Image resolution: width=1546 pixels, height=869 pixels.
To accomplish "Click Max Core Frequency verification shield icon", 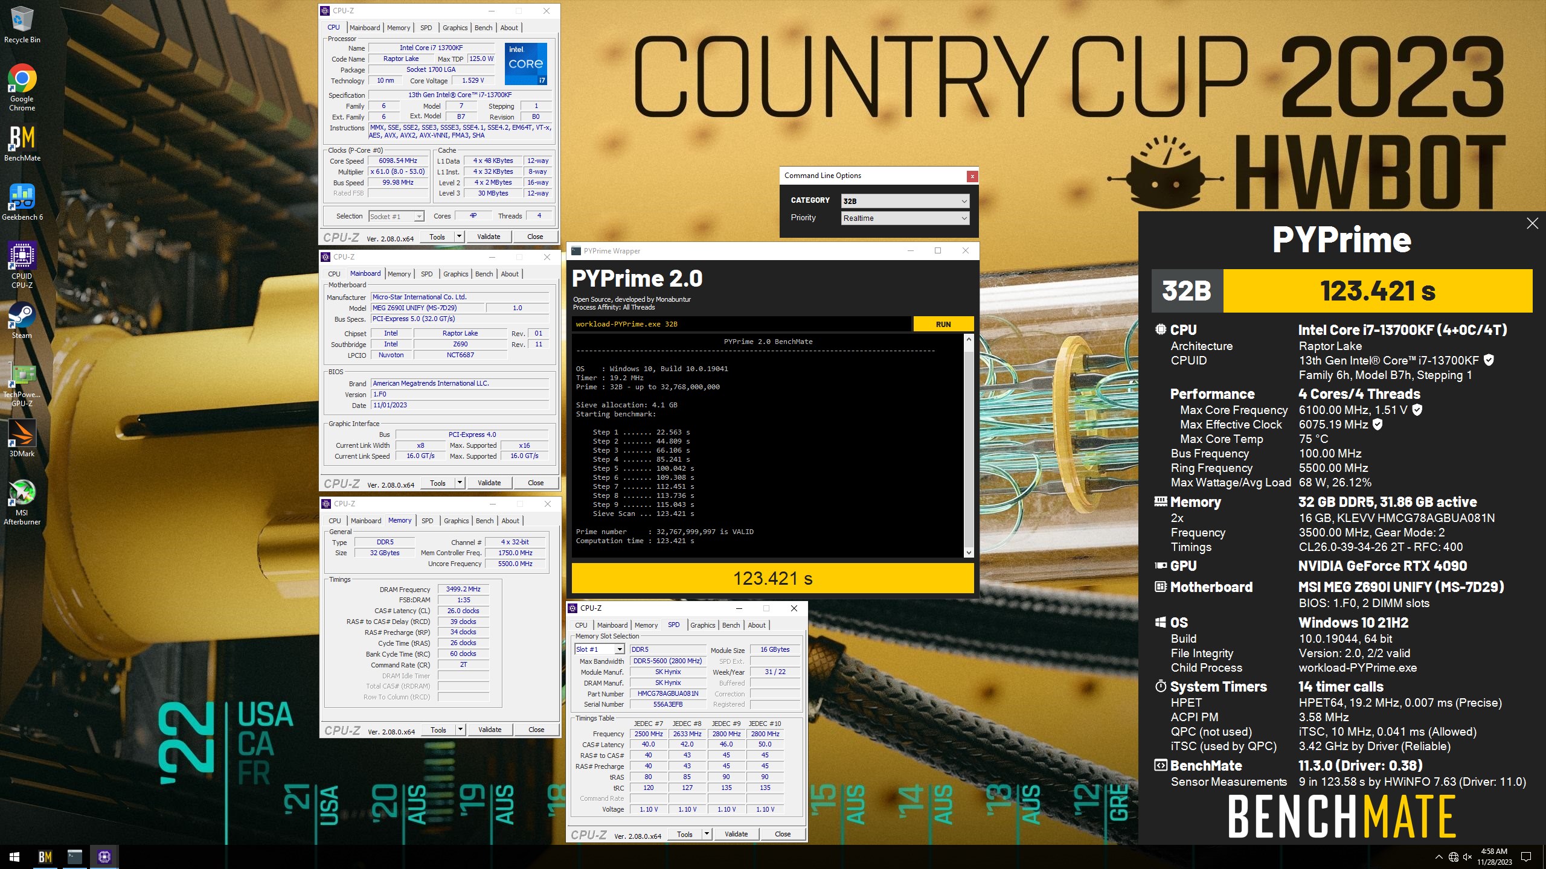I will pyautogui.click(x=1417, y=410).
